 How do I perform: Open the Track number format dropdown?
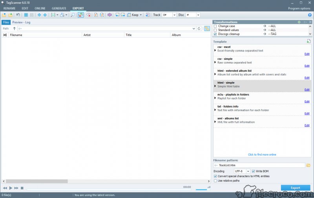pyautogui.click(x=175, y=15)
